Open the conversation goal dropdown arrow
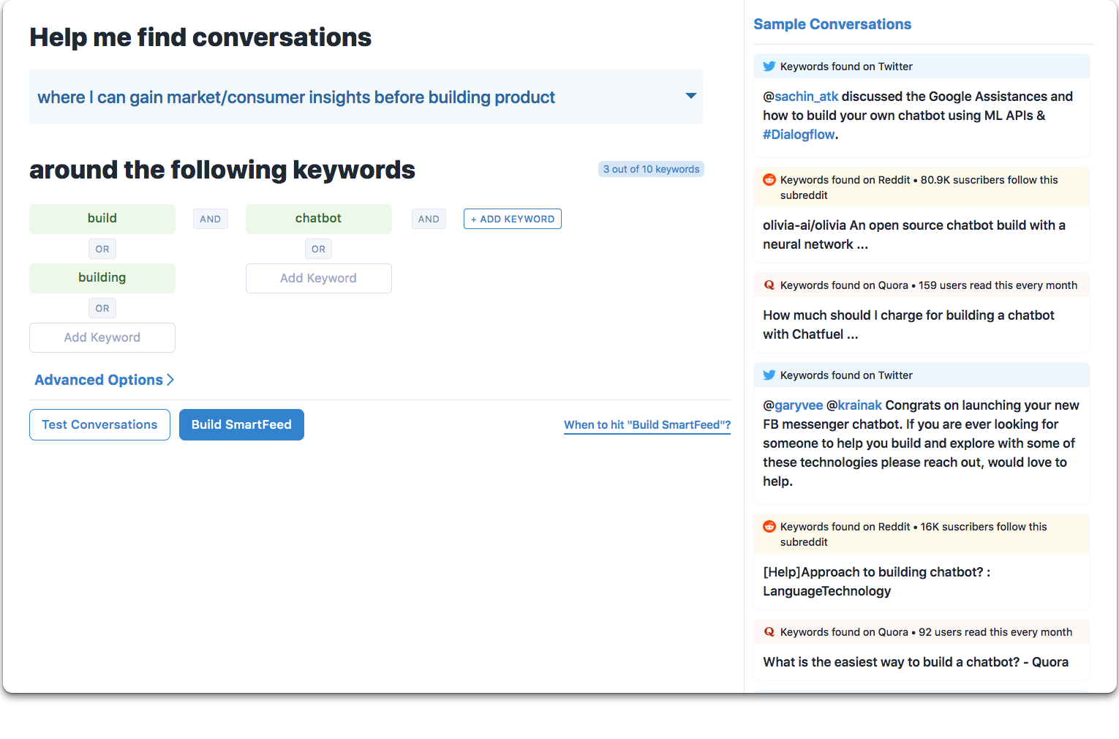The height and width of the screenshot is (739, 1119). coord(690,96)
